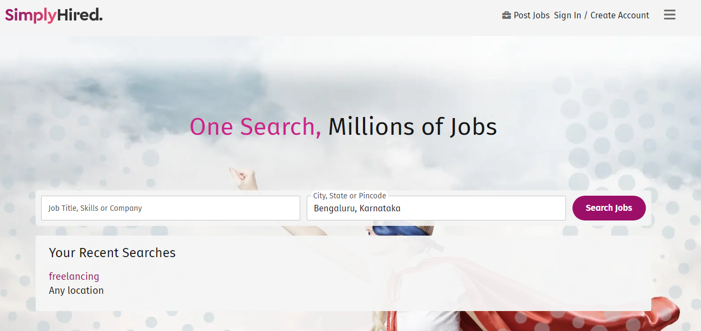Image resolution: width=701 pixels, height=331 pixels.
Task: Click the pink One Search heading text
Action: [x=255, y=127]
